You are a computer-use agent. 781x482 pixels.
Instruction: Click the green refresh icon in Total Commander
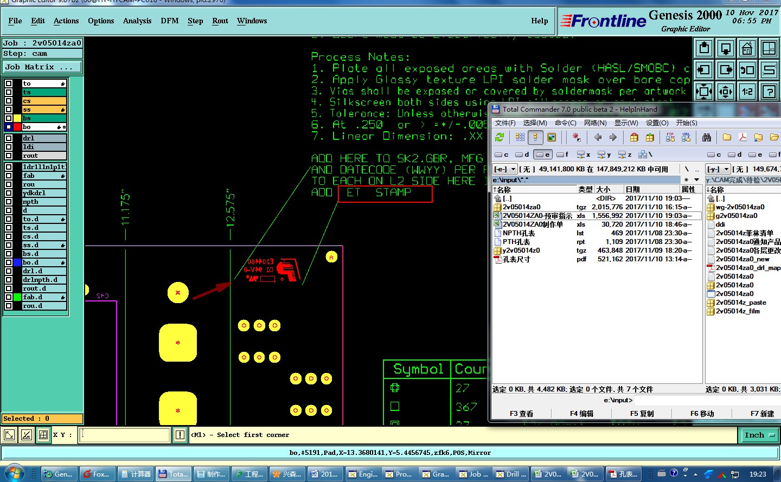coord(500,138)
